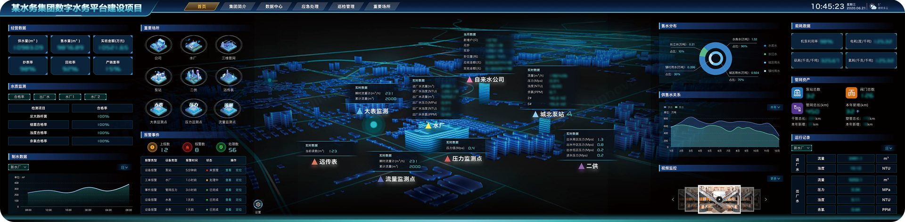Select the 三维管网 icon
905x222 pixels.
(229, 45)
